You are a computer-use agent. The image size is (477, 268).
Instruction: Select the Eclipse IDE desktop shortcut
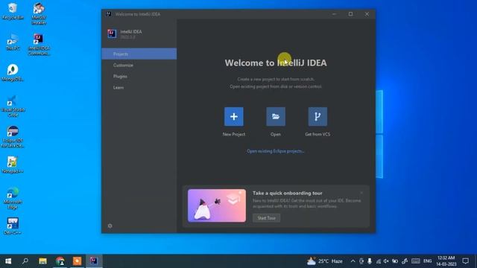point(13,137)
